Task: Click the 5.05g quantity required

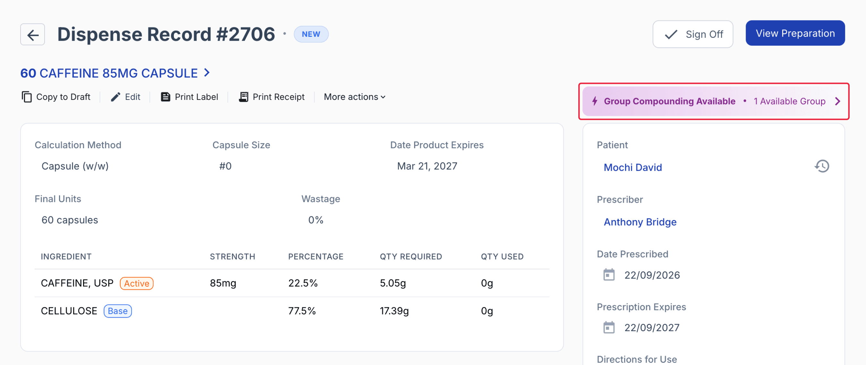Action: pos(393,283)
